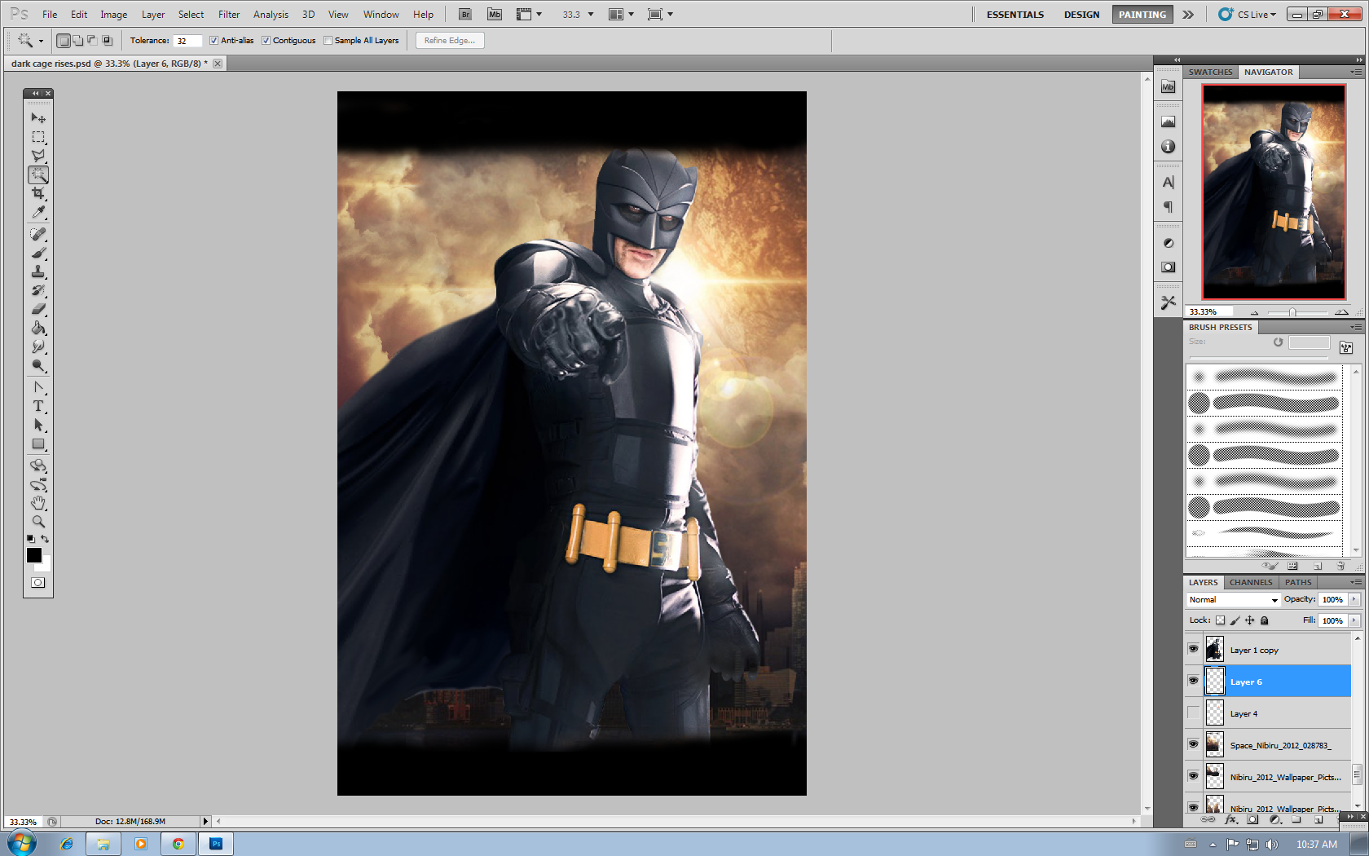Viewport: 1369px width, 856px height.
Task: Open the Layers panel menu
Action: click(x=1355, y=582)
